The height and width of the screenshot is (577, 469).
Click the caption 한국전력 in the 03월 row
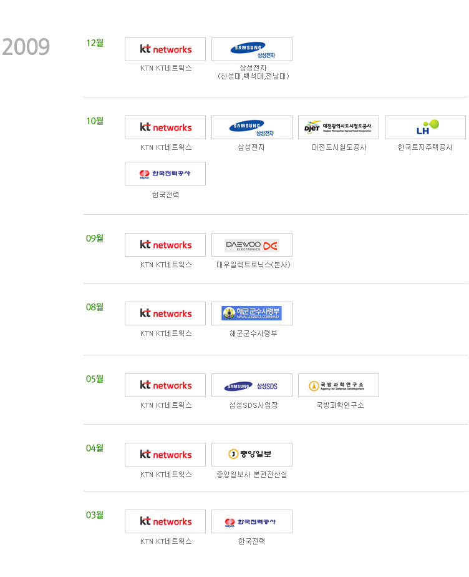click(x=251, y=541)
